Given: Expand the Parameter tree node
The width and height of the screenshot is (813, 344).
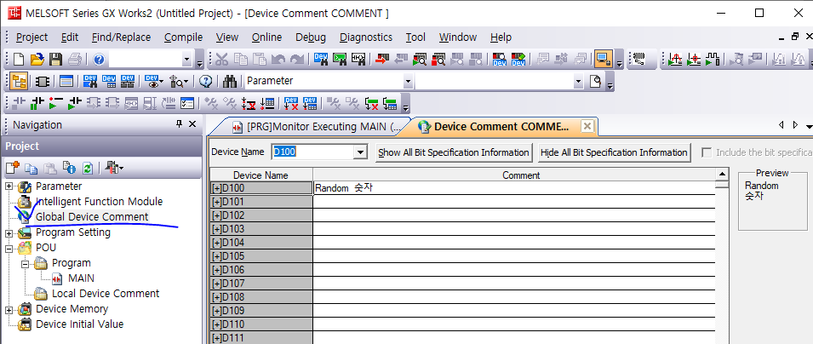Looking at the screenshot, I should click(x=9, y=186).
